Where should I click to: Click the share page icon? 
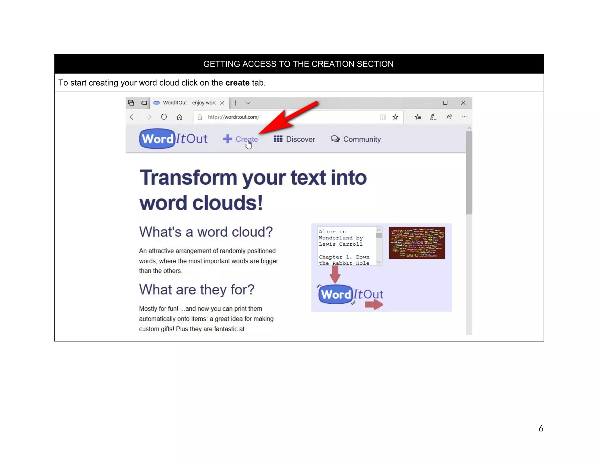pyautogui.click(x=448, y=117)
